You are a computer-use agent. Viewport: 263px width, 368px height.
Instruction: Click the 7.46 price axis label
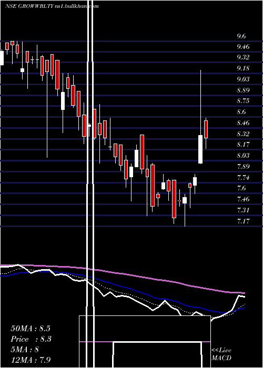(243, 199)
